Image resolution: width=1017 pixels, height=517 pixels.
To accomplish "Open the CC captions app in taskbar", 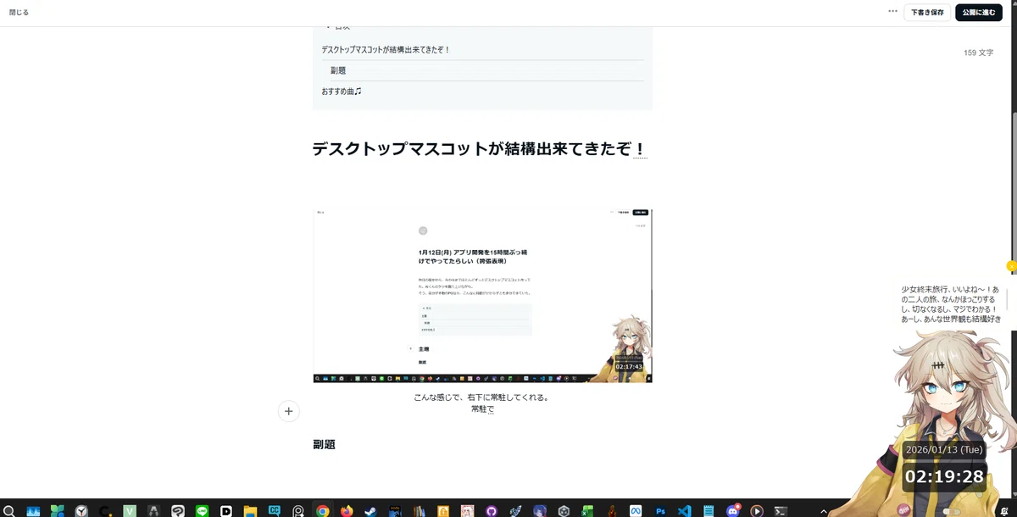I will point(275,510).
